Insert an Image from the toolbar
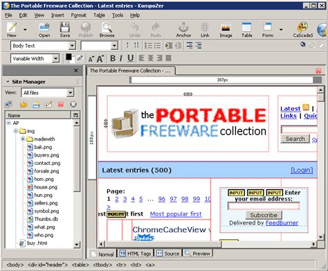Viewport: 328px width, 271px height. [x=226, y=30]
